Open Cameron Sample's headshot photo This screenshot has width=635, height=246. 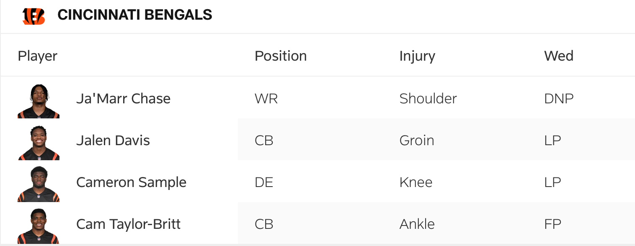(x=39, y=184)
